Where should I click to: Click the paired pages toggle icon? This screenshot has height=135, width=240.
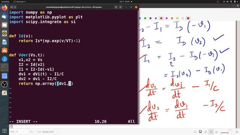click(x=195, y=132)
